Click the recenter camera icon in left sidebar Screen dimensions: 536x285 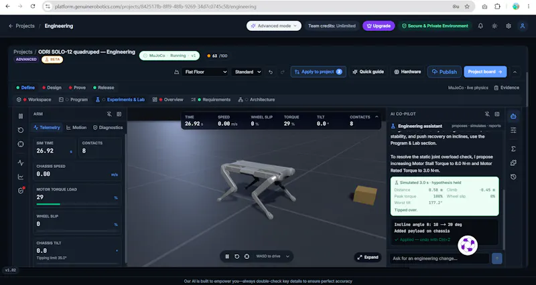coord(21,144)
